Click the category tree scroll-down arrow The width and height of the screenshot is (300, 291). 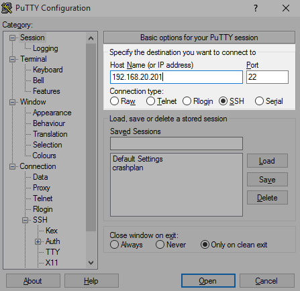tap(91, 263)
